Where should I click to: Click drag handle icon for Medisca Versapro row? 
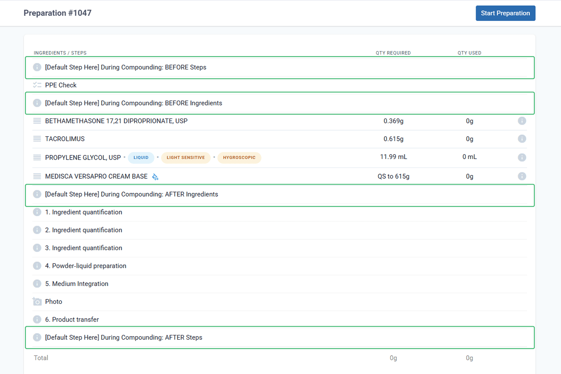(x=37, y=176)
